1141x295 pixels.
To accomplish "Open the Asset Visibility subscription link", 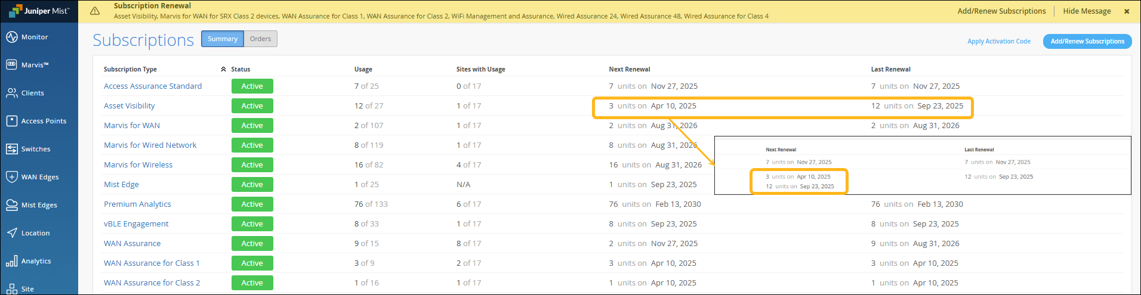I will coord(129,105).
